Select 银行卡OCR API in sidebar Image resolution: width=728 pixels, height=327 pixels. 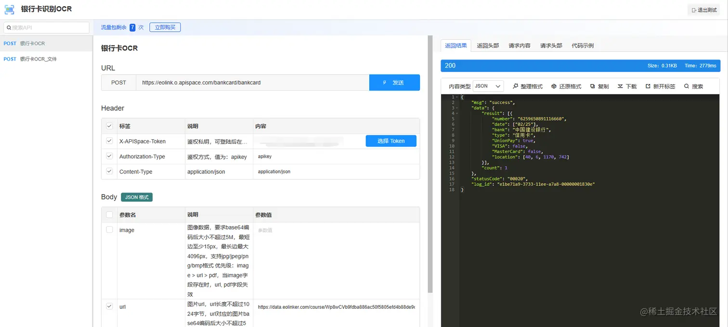pyautogui.click(x=46, y=43)
